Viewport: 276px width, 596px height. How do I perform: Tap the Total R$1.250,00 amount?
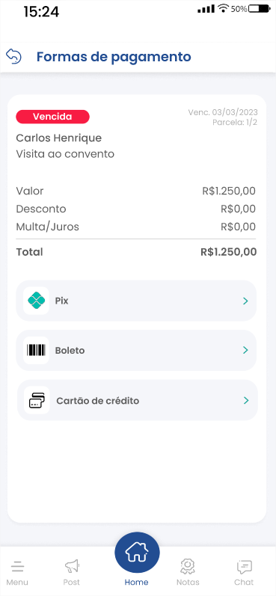228,252
